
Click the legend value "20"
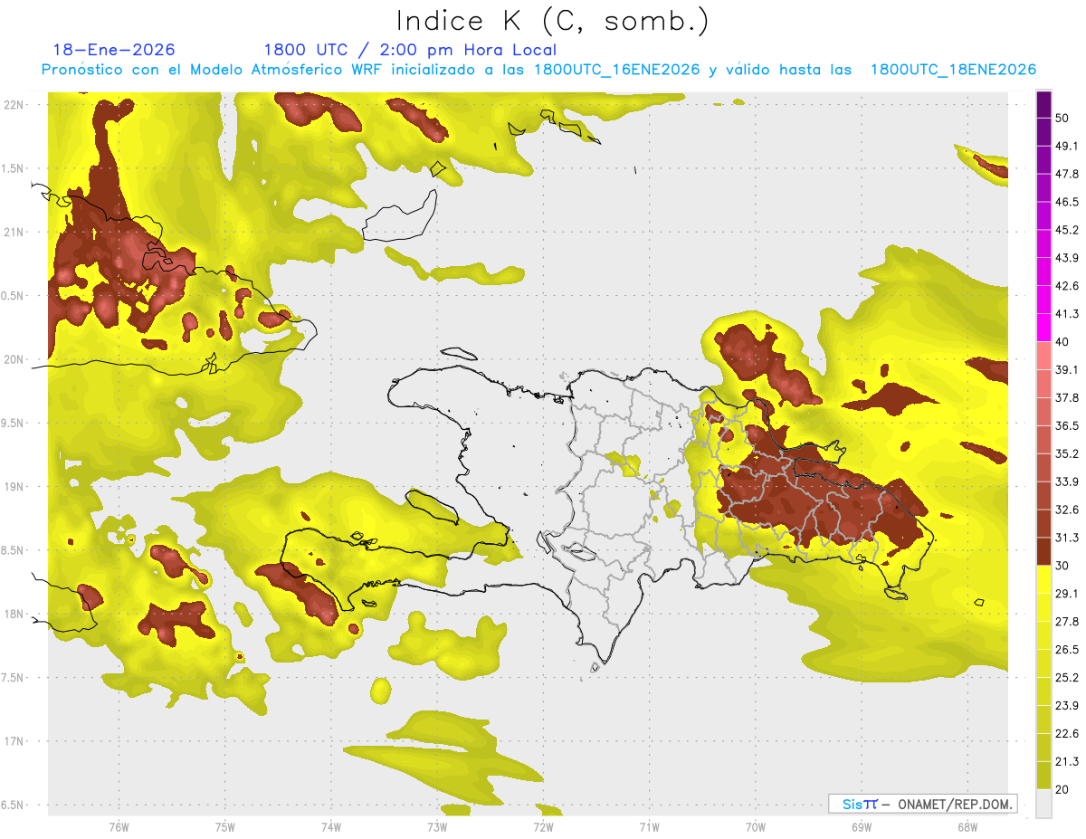point(1062,790)
